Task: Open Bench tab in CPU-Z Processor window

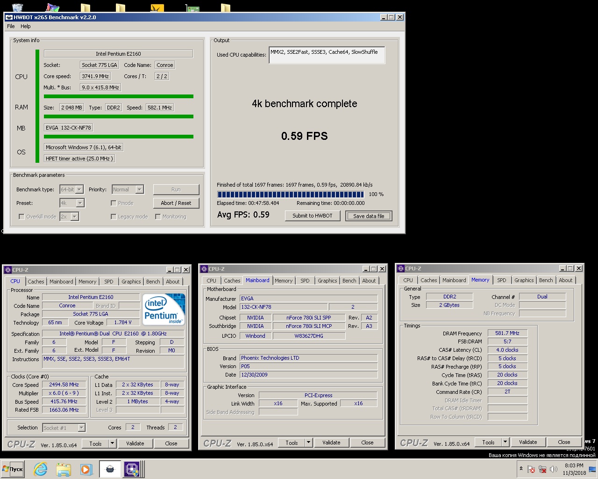Action: (153, 282)
